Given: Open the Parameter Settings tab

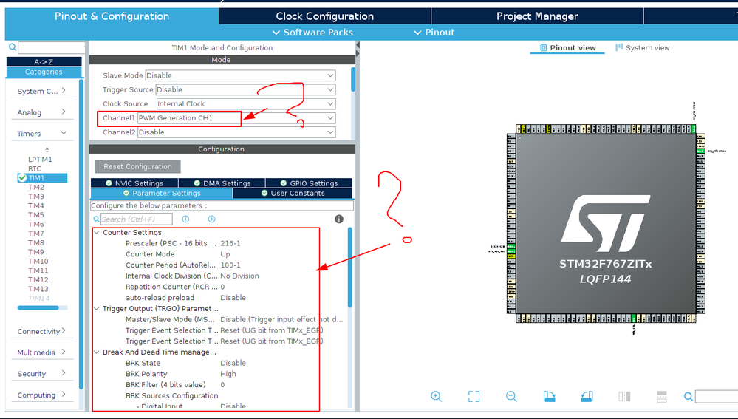Looking at the screenshot, I should (162, 193).
